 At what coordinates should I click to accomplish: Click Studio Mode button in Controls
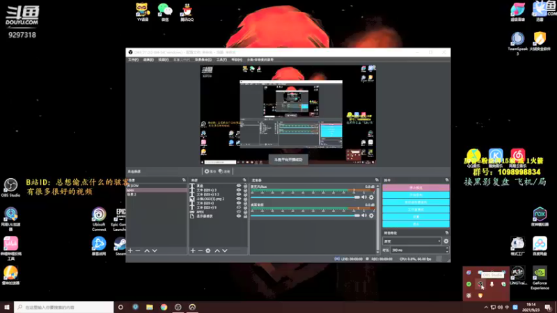click(416, 210)
